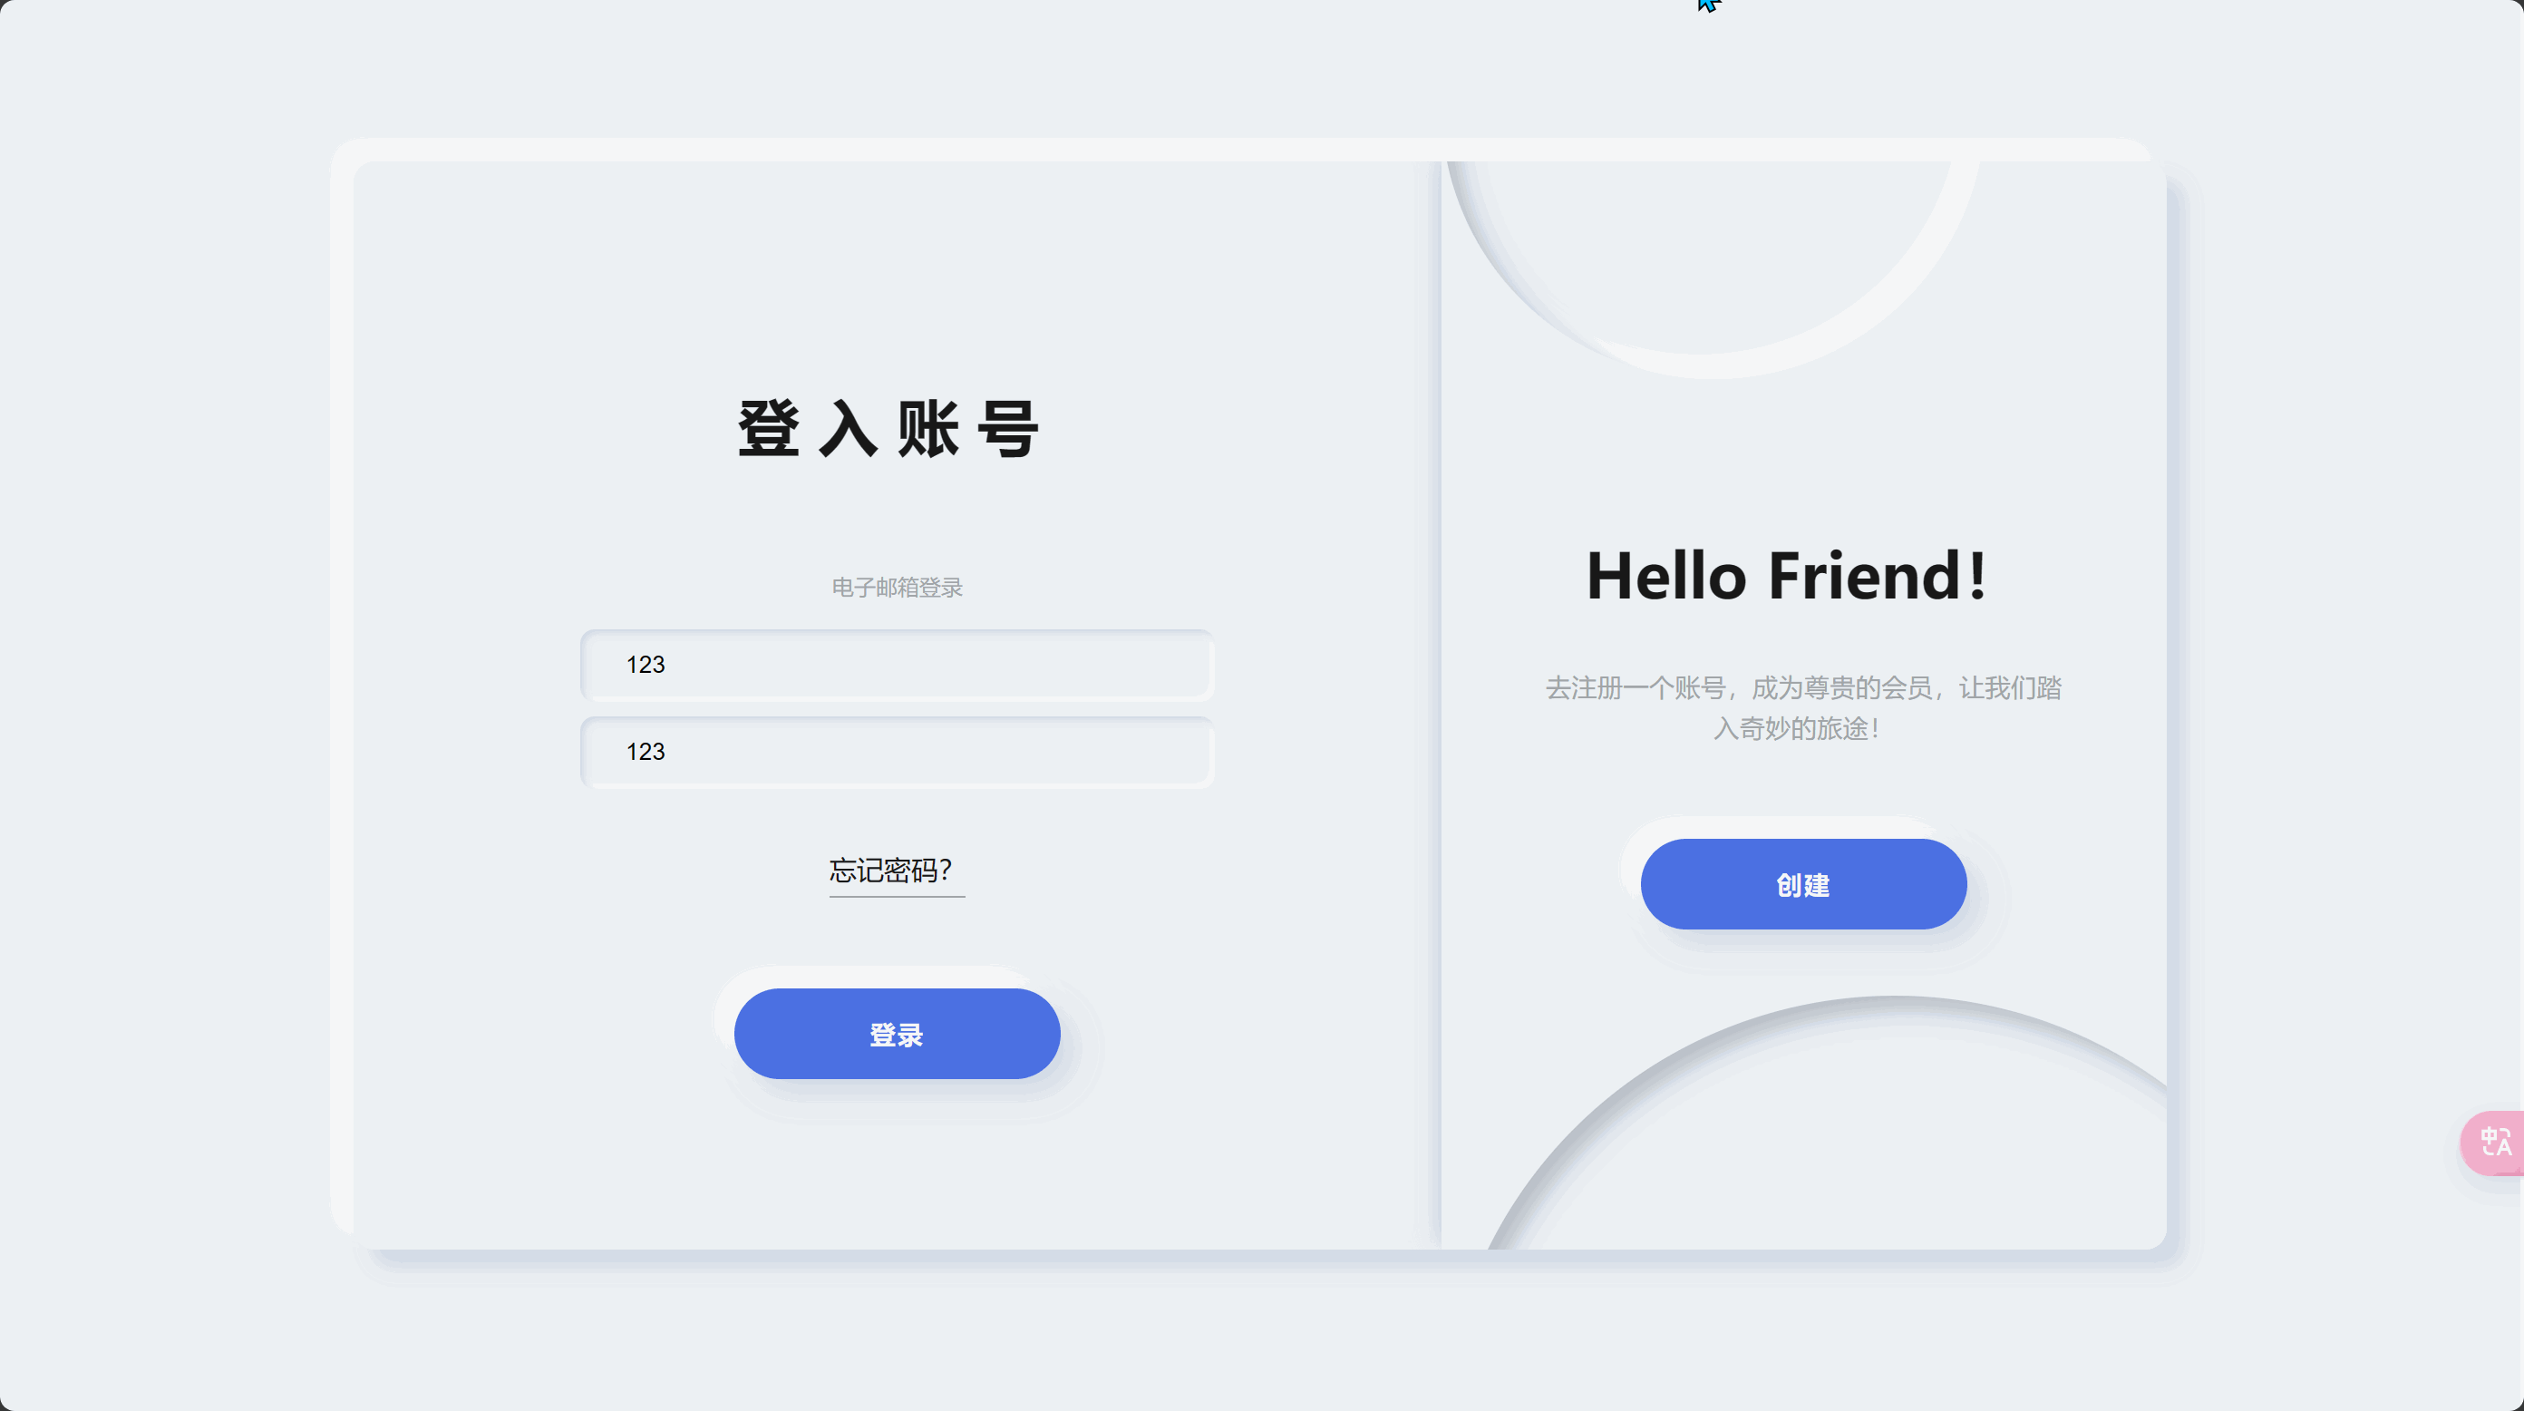The height and width of the screenshot is (1411, 2524).
Task: Focus the lower input field containing 123
Action: [897, 753]
